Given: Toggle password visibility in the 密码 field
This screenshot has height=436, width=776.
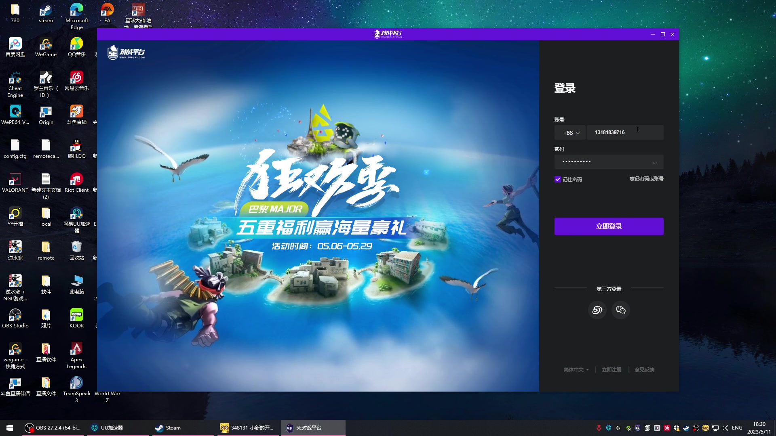Looking at the screenshot, I should click(x=655, y=161).
